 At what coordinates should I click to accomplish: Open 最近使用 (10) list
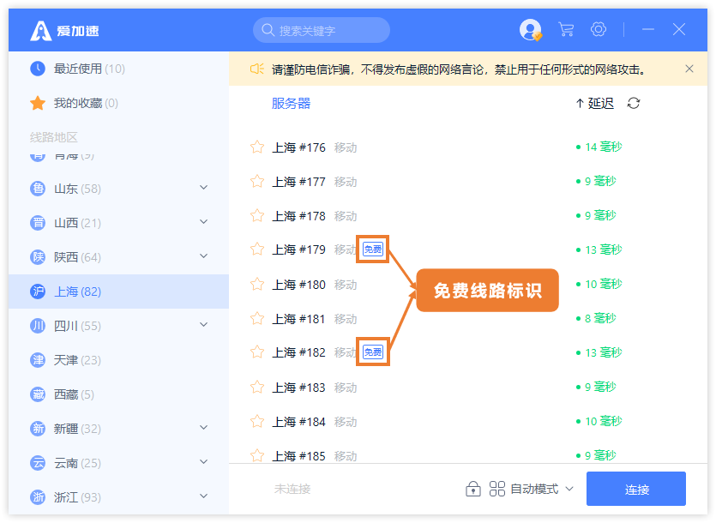pyautogui.click(x=89, y=69)
